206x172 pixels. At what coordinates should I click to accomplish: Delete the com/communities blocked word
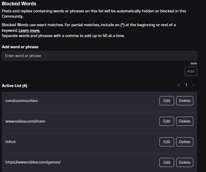185,101
